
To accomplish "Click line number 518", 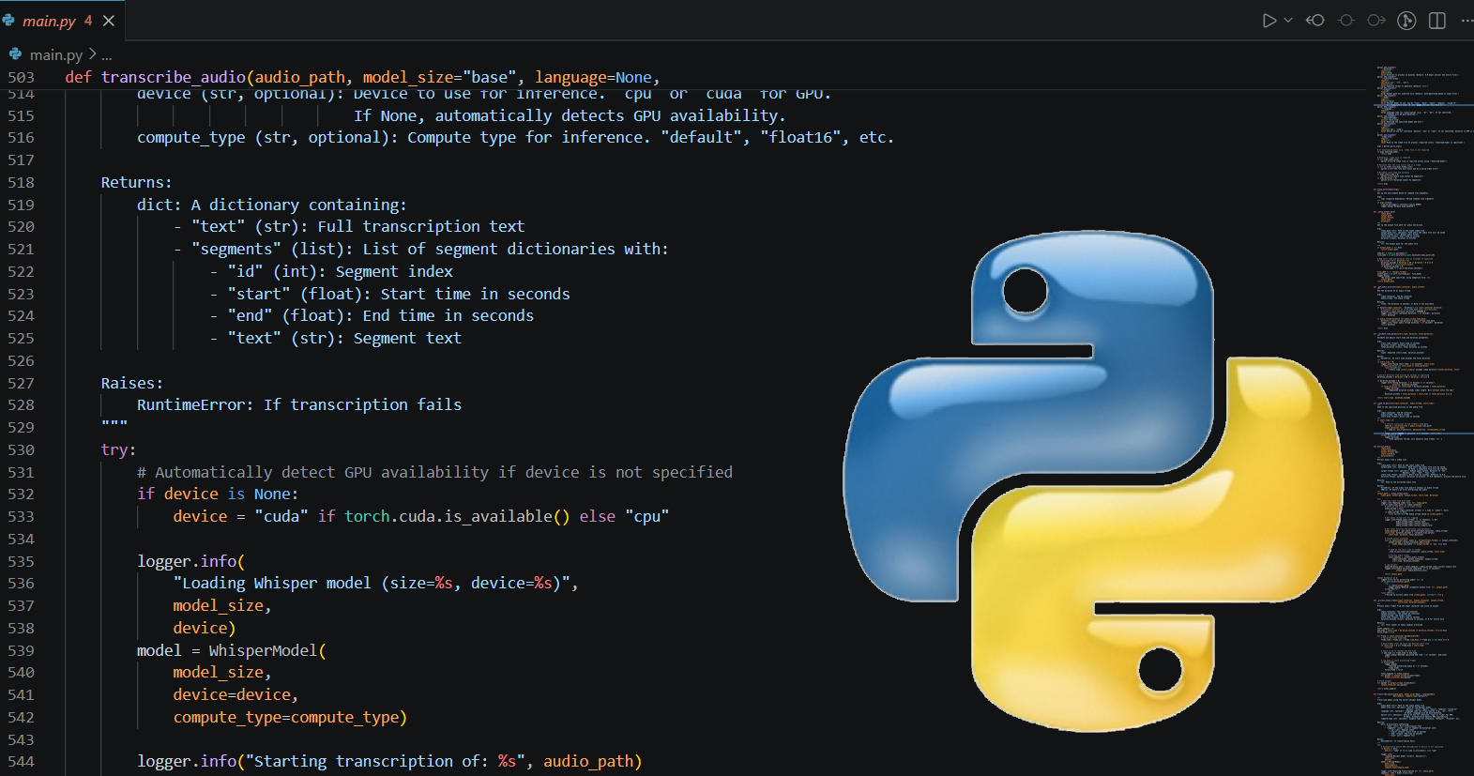I will pos(22,183).
